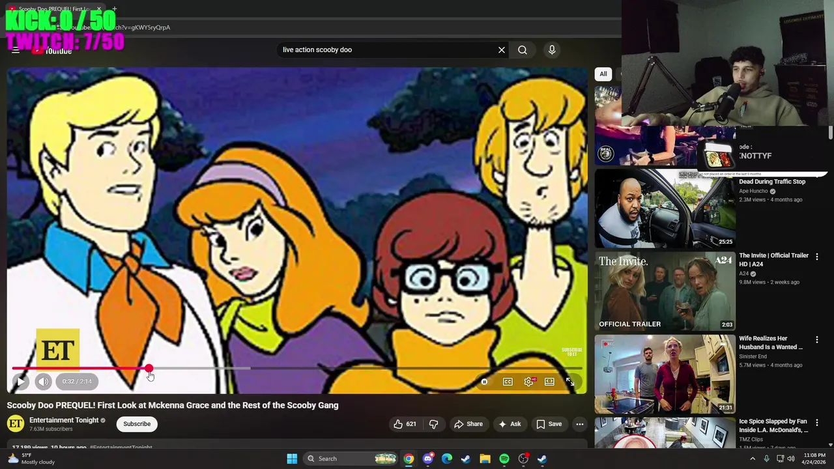Select the Scooby Doo PREQUEL browser tab
This screenshot has height=469, width=834.
[54, 9]
